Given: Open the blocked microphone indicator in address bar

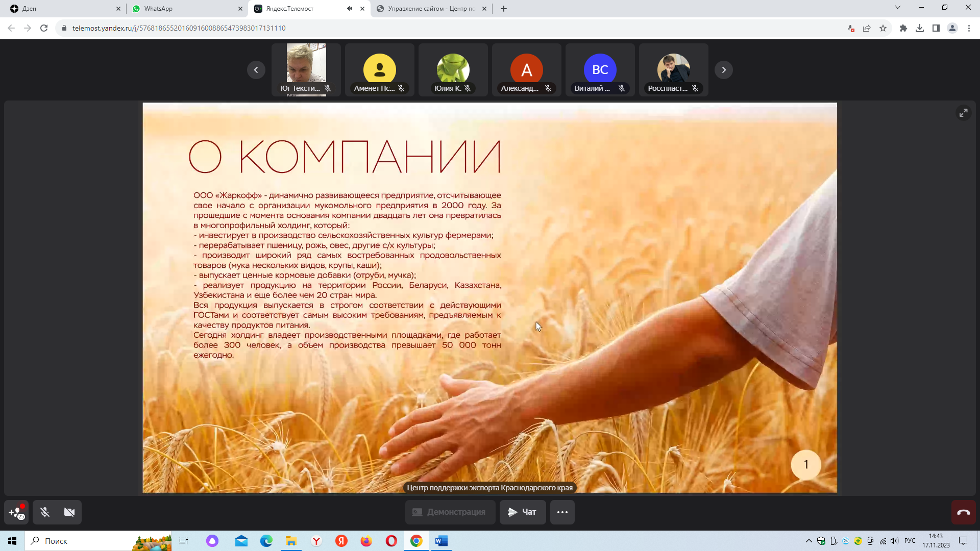Looking at the screenshot, I should (x=851, y=29).
